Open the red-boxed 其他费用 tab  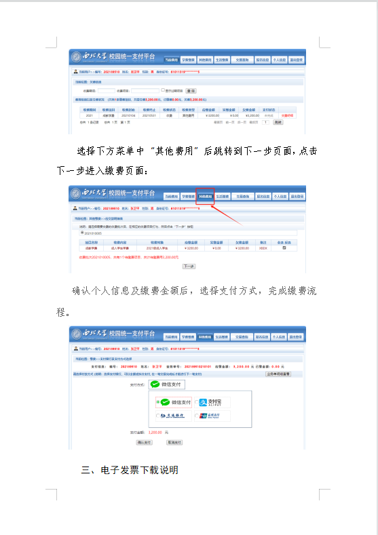tap(205, 197)
